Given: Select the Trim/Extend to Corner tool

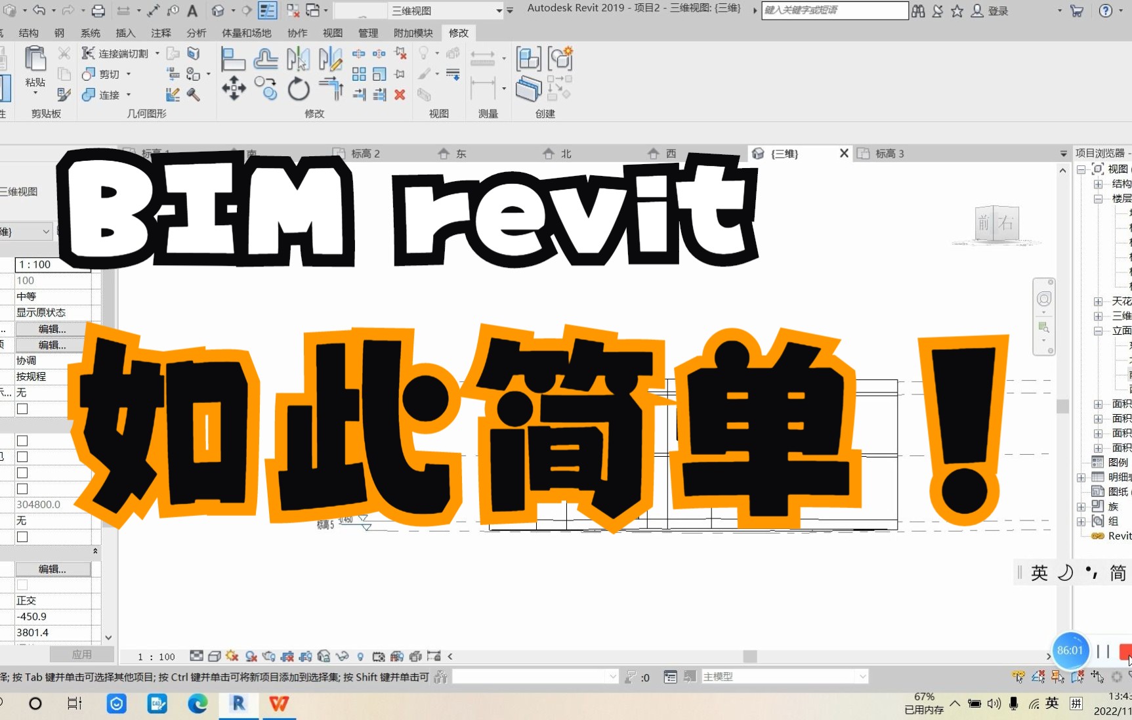Looking at the screenshot, I should click(331, 88).
